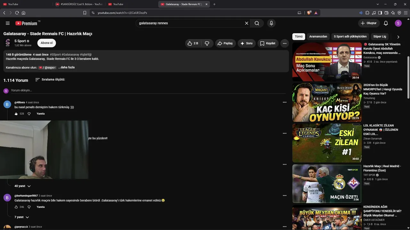Image resolution: width=410 pixels, height=230 pixels.
Task: Clear the search box text
Action: point(247,23)
